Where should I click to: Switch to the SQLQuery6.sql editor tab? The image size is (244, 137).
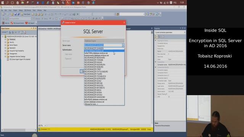point(50,29)
